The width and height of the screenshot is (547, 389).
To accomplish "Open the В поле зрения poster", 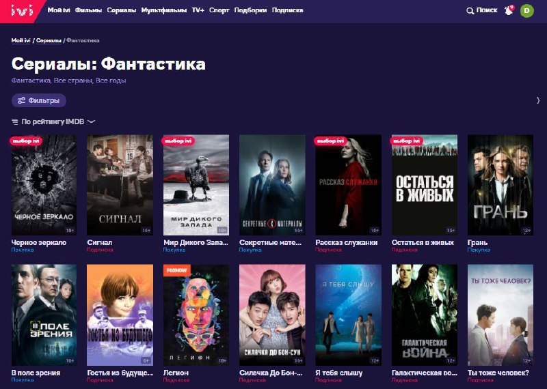I will click(44, 315).
